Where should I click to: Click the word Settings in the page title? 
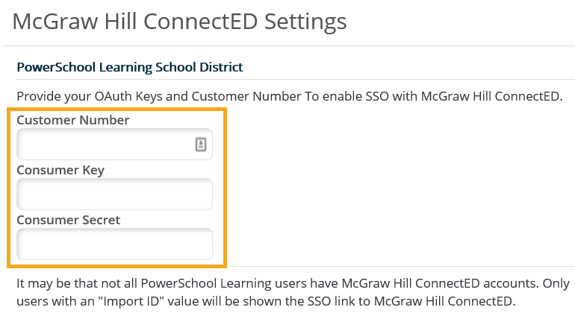point(305,22)
